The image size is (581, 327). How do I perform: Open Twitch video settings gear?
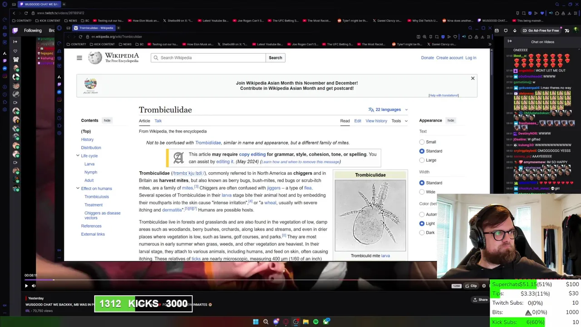point(484,286)
